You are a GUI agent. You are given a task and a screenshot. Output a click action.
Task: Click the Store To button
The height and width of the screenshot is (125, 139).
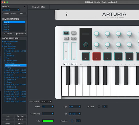(x=8, y=34)
